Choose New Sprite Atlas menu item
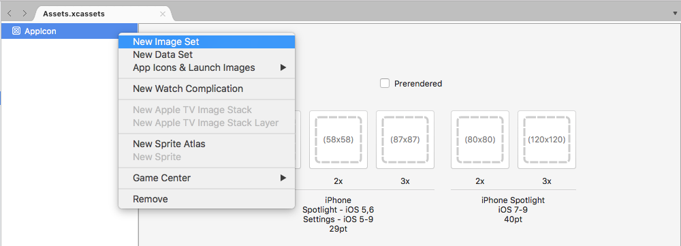681x246 pixels. coord(207,144)
